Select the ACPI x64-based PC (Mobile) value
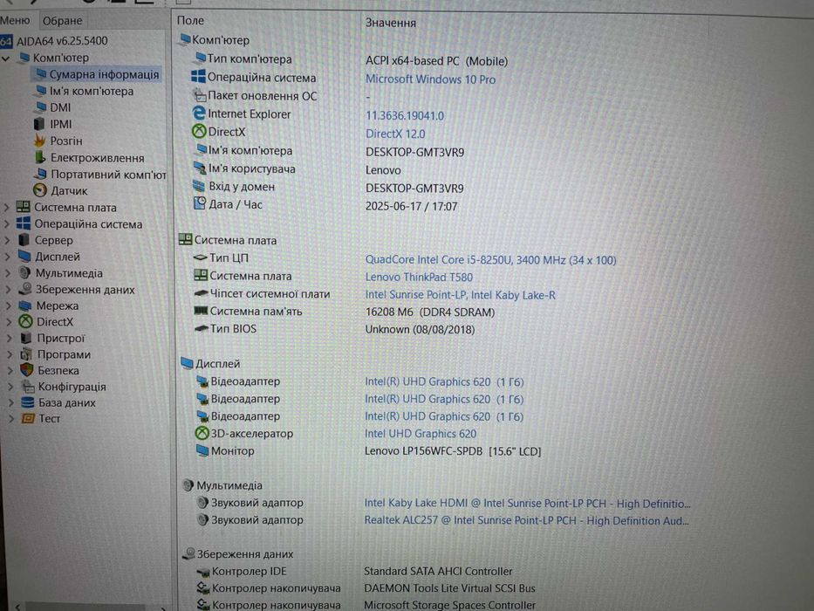The image size is (814, 611). 436,61
